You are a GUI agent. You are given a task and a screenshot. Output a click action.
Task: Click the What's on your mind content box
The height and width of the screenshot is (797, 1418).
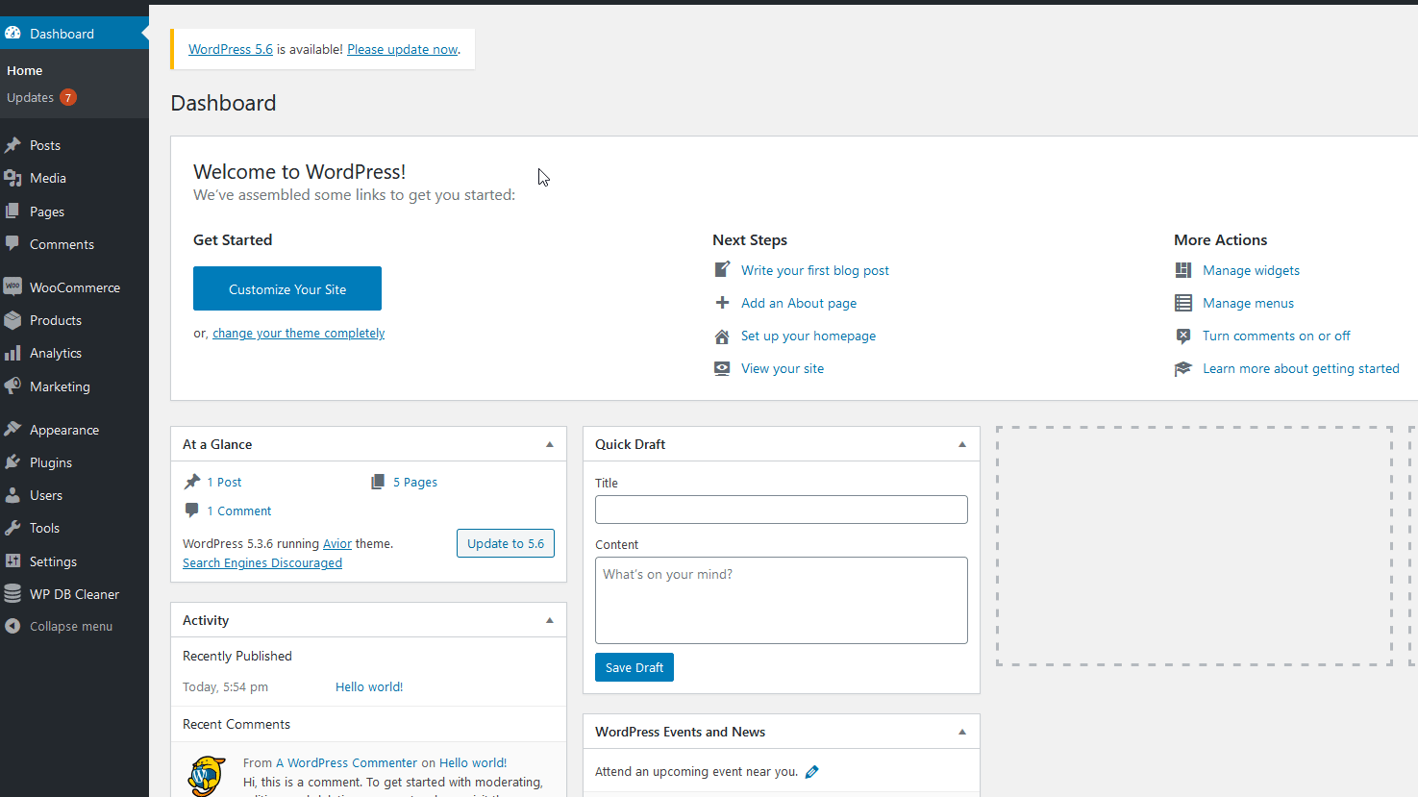pyautogui.click(x=782, y=600)
